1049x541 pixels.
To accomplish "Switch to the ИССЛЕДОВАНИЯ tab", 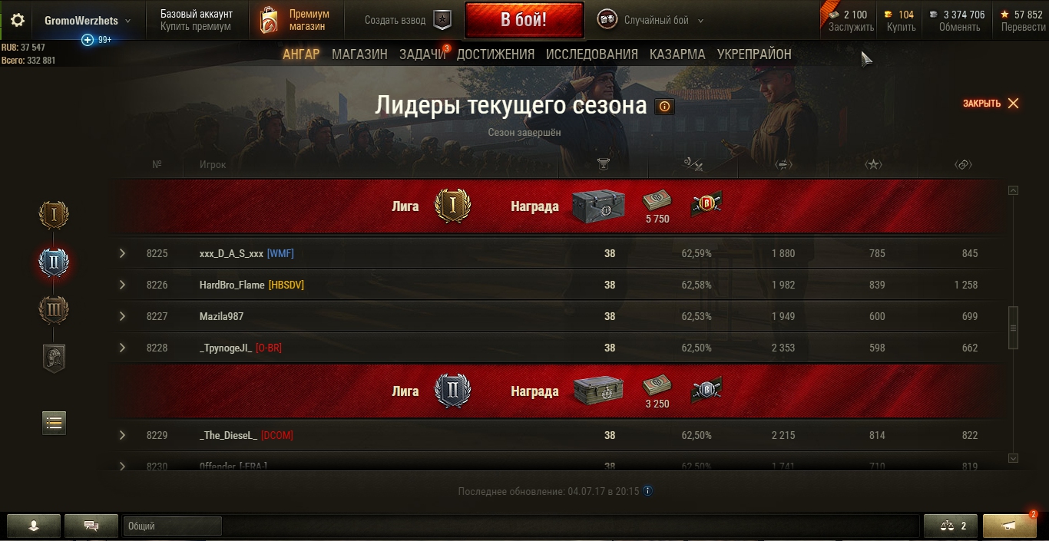I will (591, 54).
